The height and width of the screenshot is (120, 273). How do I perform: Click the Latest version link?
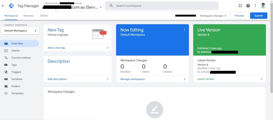tap(206, 79)
